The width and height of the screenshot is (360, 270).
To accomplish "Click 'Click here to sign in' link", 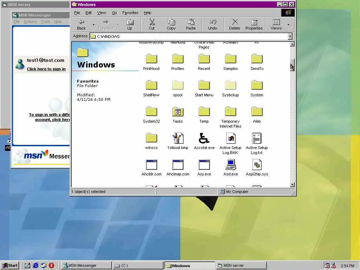I will 46,69.
